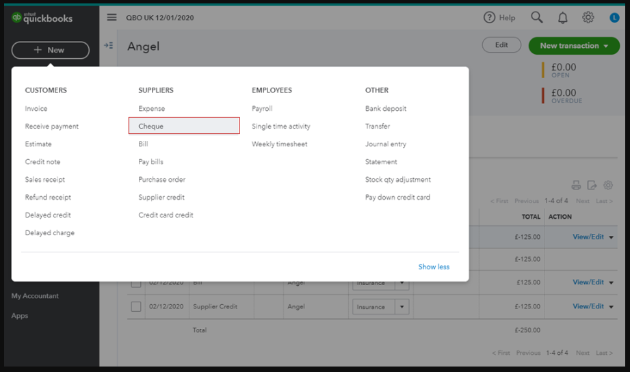This screenshot has width=630, height=372.
Task: Open the hamburger navigation menu
Action: pyautogui.click(x=111, y=18)
